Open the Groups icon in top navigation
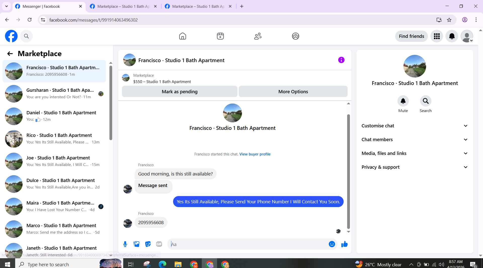This screenshot has width=483, height=268. 296,36
